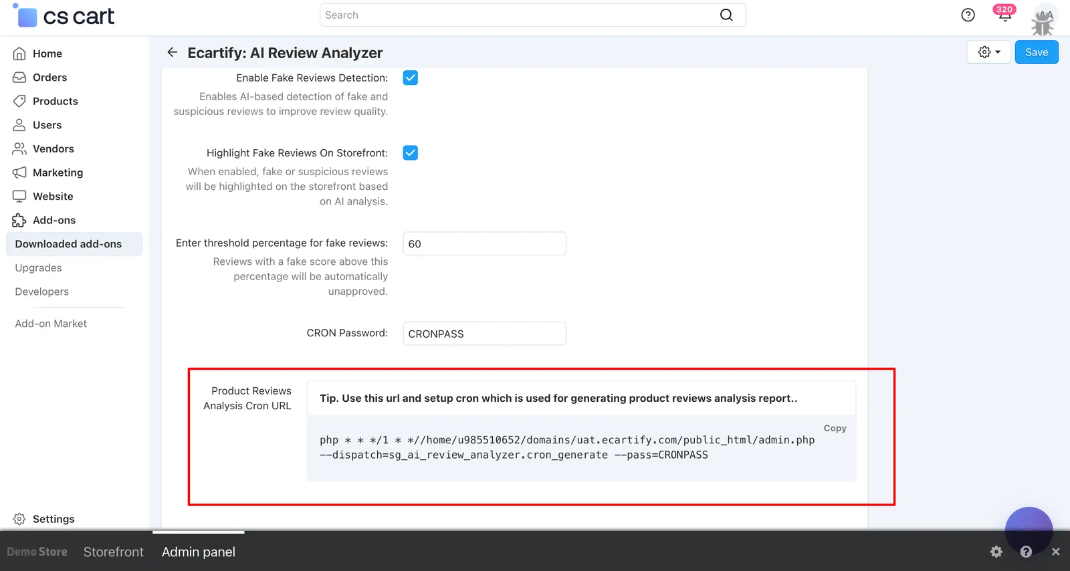
Task: Open Settings in the sidebar
Action: (x=53, y=519)
